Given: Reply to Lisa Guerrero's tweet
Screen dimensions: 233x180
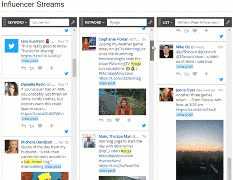Looking at the screenshot, I should point(24,68).
